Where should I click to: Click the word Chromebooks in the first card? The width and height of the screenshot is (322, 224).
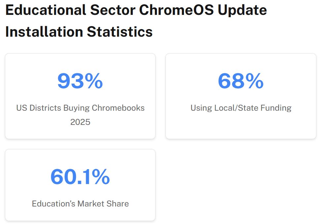tap(118, 108)
